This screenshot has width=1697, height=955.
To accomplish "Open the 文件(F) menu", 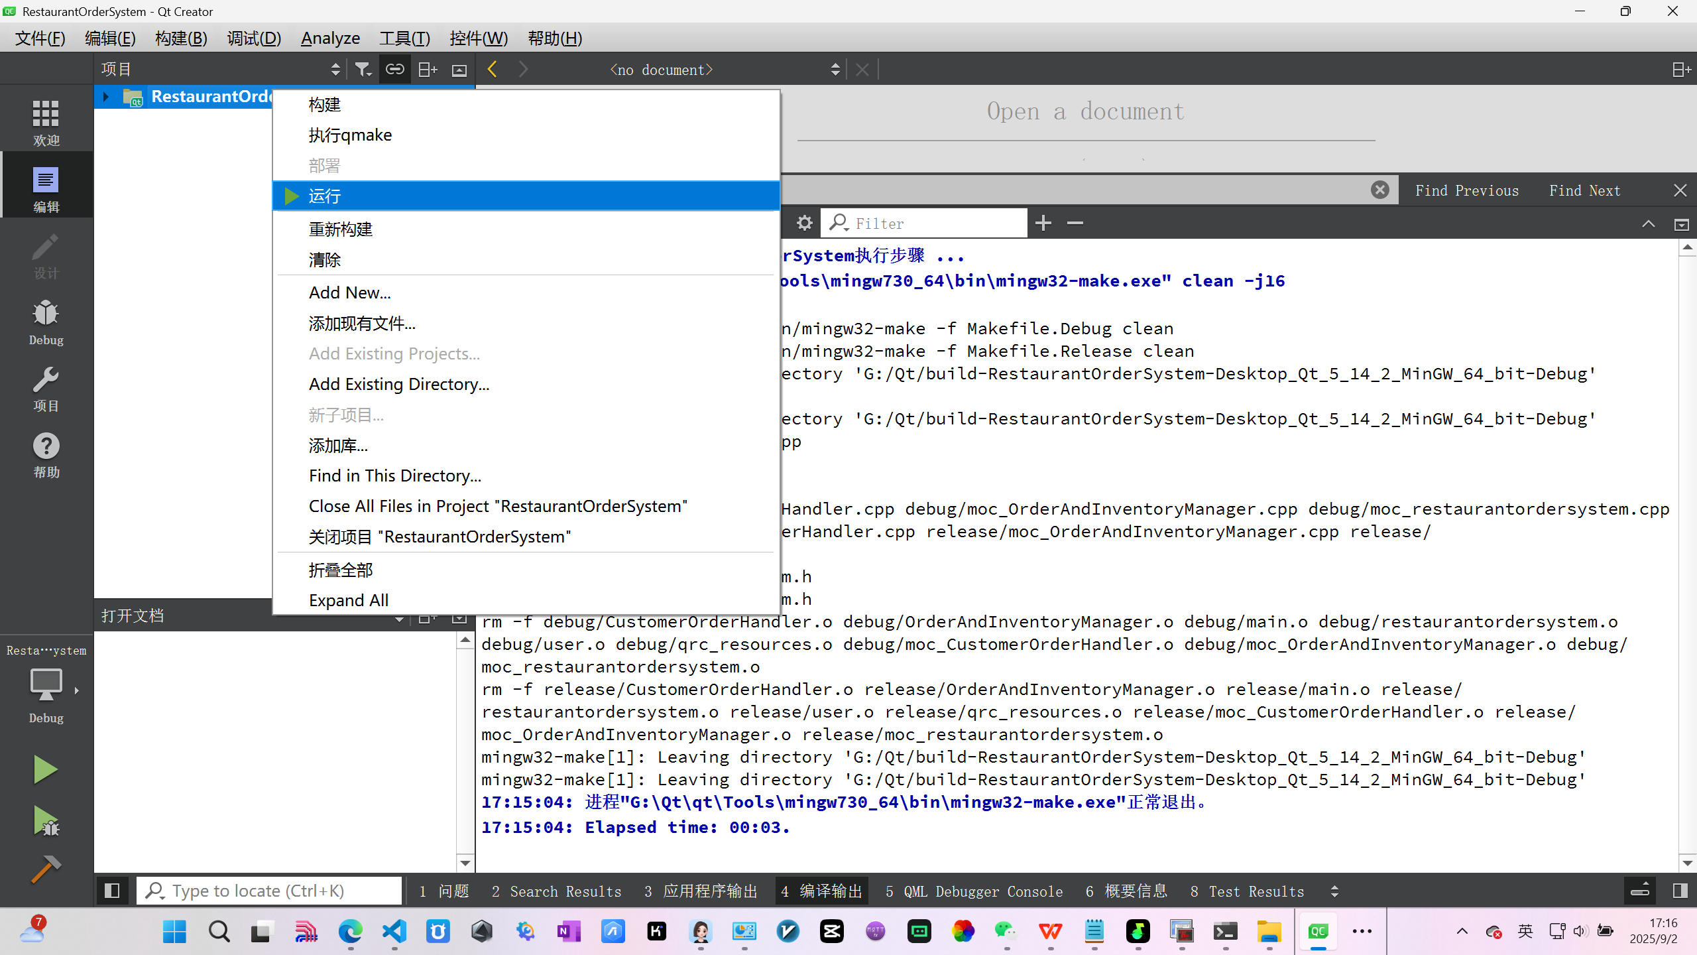I will (40, 38).
